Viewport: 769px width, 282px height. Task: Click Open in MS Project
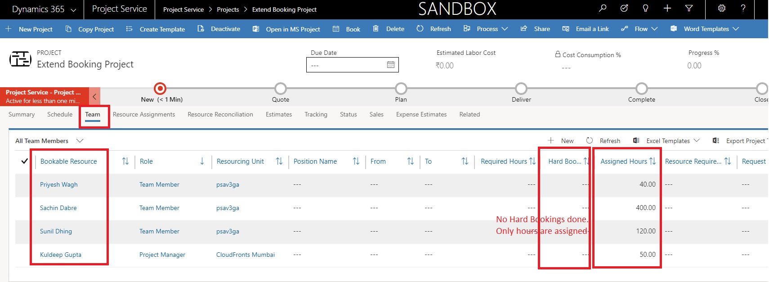(x=286, y=29)
